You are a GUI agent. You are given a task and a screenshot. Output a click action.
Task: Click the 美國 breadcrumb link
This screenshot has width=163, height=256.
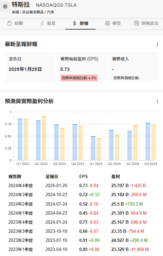tap(15, 12)
